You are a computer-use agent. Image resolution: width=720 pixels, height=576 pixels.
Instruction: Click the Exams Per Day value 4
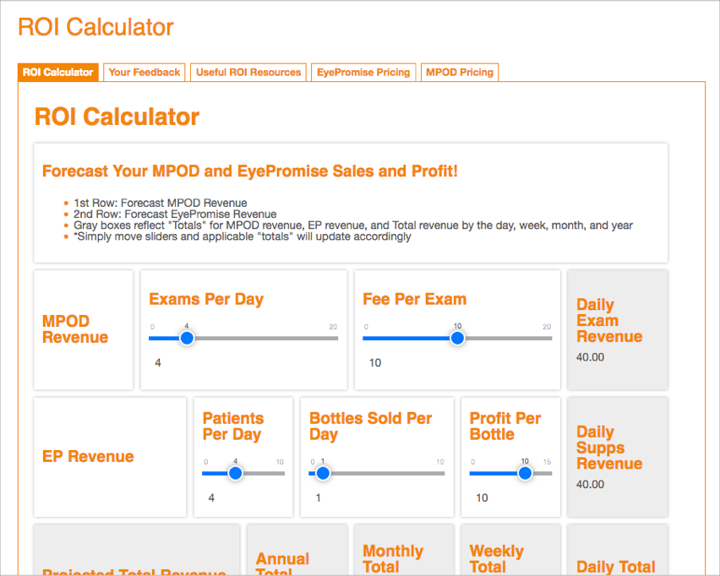158,362
